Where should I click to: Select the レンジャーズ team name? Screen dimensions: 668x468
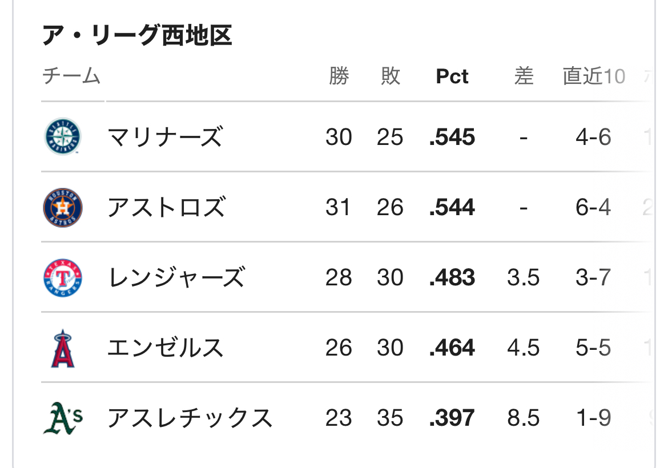pyautogui.click(x=176, y=277)
